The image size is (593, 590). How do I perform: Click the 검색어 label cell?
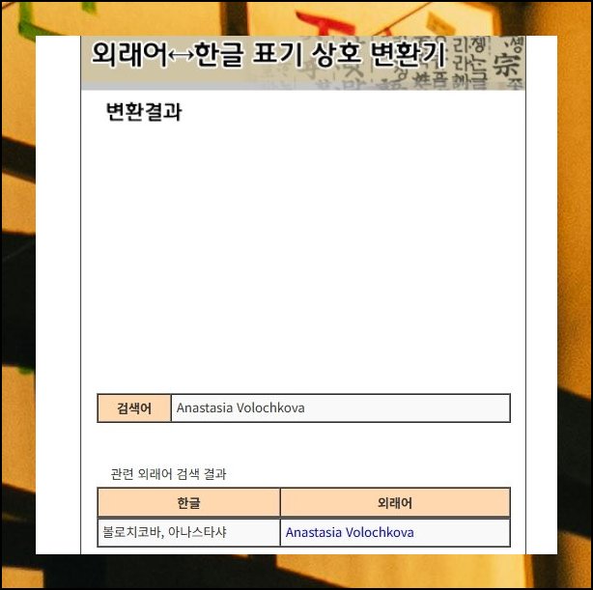(134, 408)
